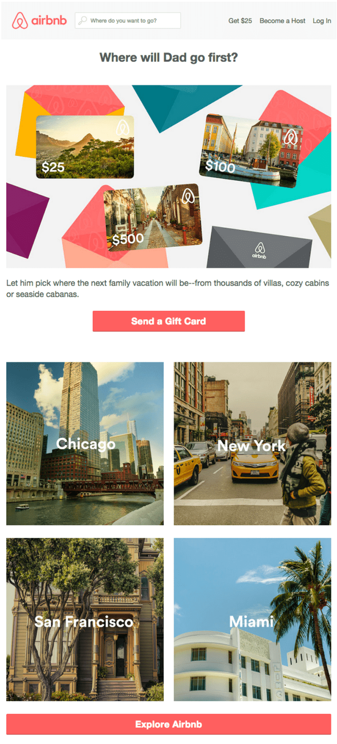The image size is (337, 744).
Task: Open the Chicago destination tile
Action: pos(85,443)
